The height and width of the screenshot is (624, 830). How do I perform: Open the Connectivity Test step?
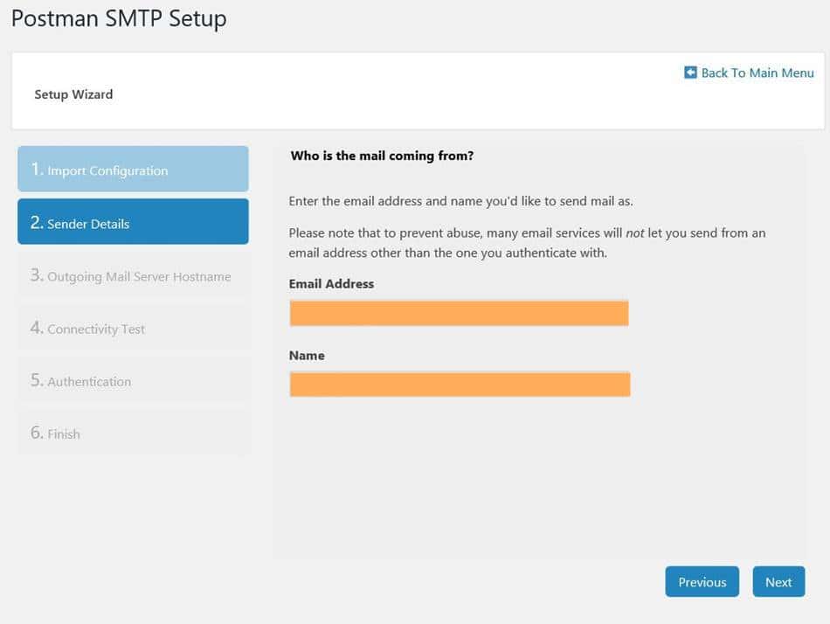coord(133,328)
